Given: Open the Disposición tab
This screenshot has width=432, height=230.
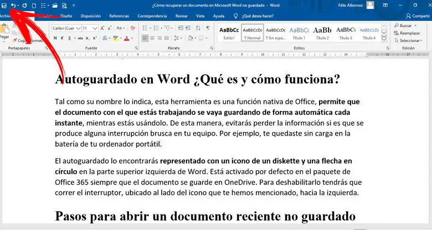Looking at the screenshot, I should point(91,16).
